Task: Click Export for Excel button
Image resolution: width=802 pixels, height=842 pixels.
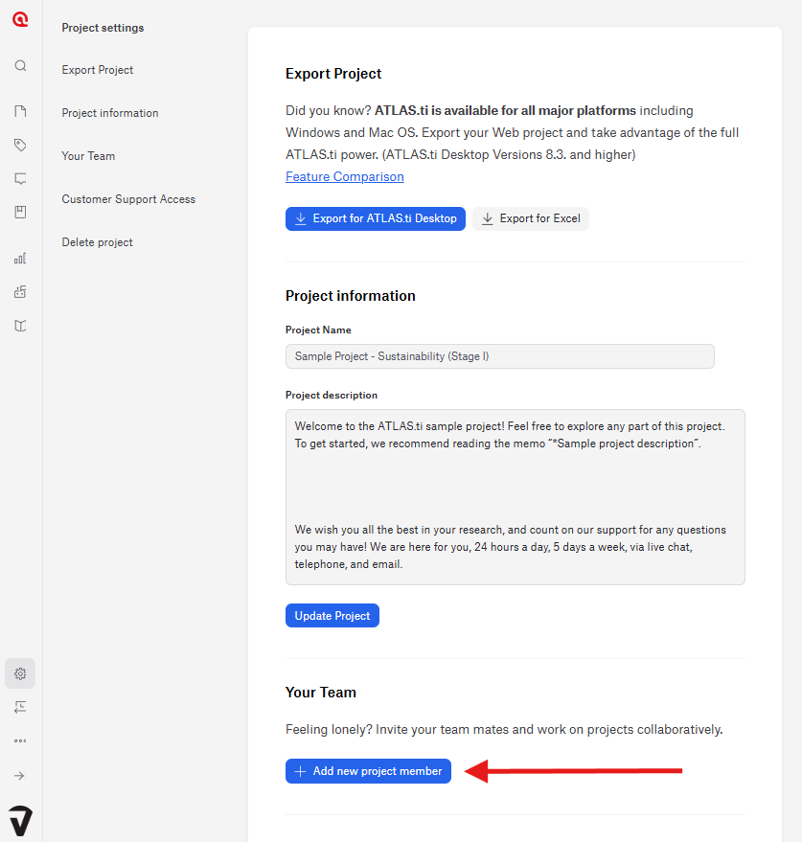Action: coord(531,218)
